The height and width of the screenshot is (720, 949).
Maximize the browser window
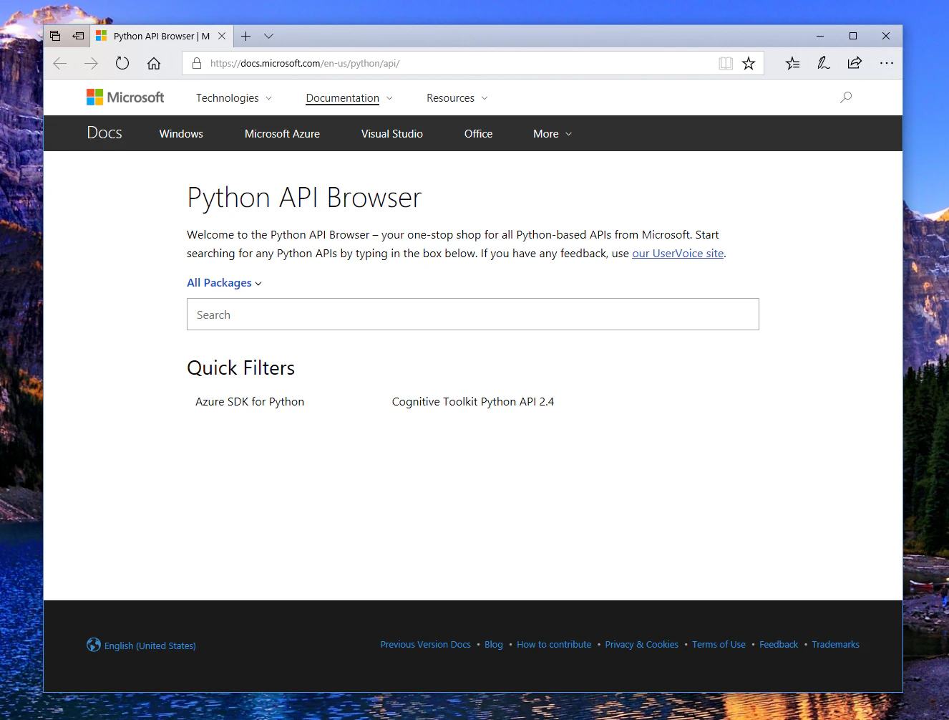point(853,36)
